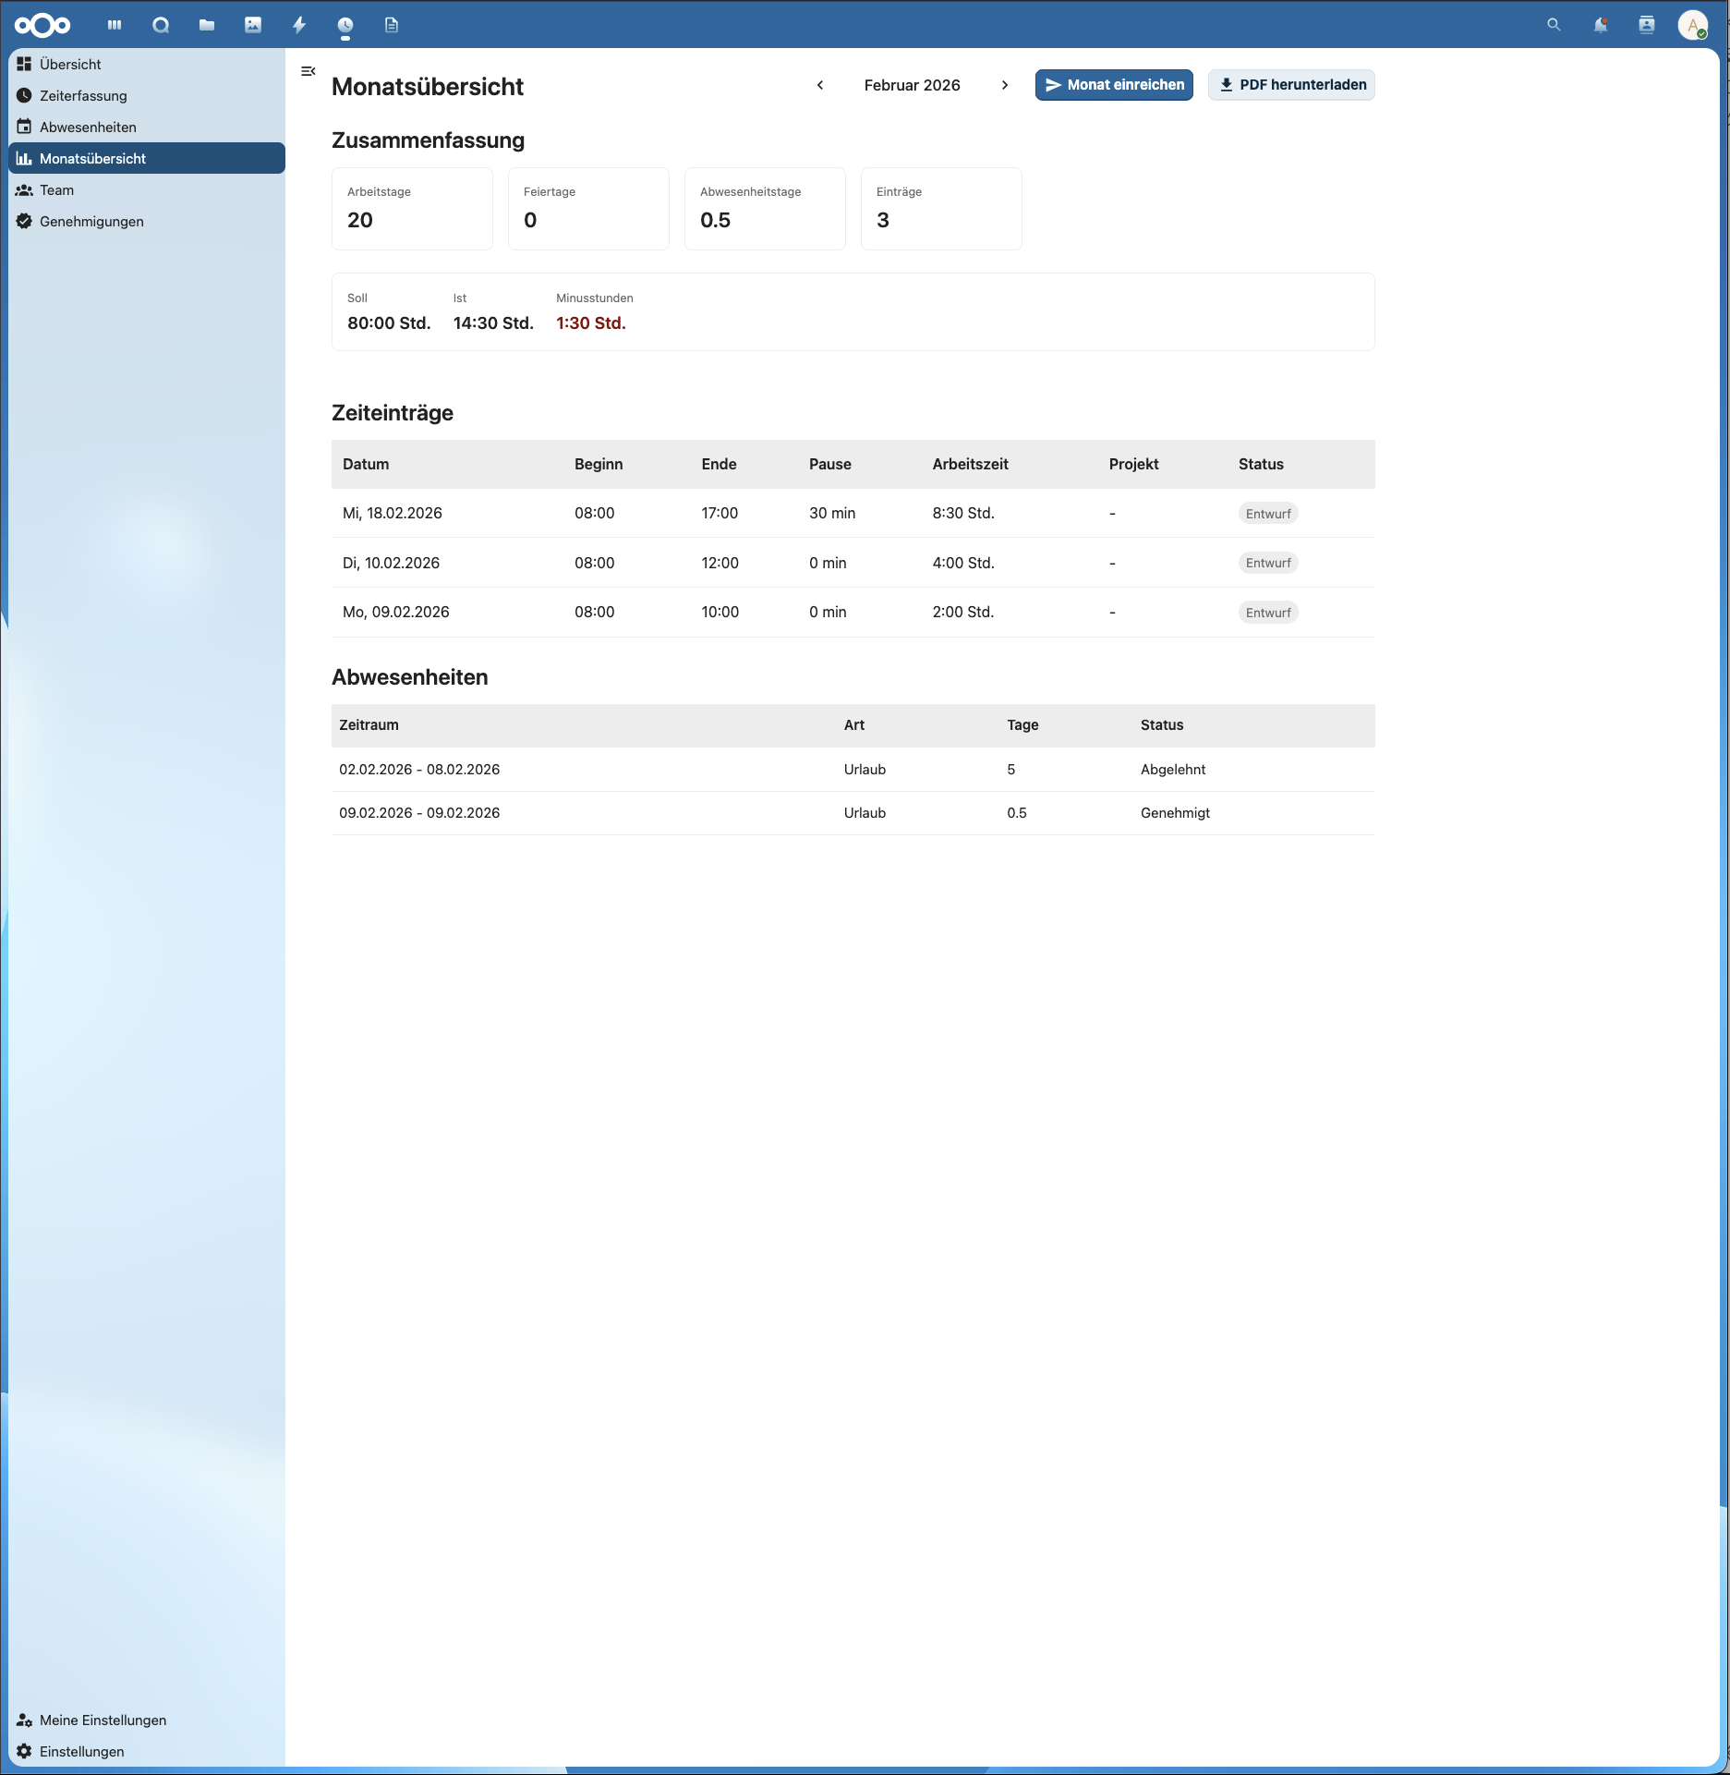This screenshot has height=1775, width=1730.
Task: Open the Genehmigungen section
Action: point(91,221)
